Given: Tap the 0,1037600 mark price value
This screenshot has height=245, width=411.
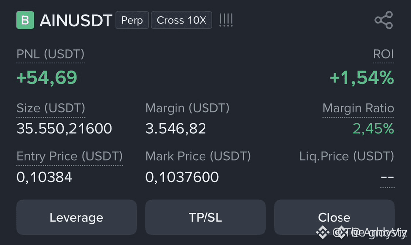Looking at the screenshot, I should (182, 177).
